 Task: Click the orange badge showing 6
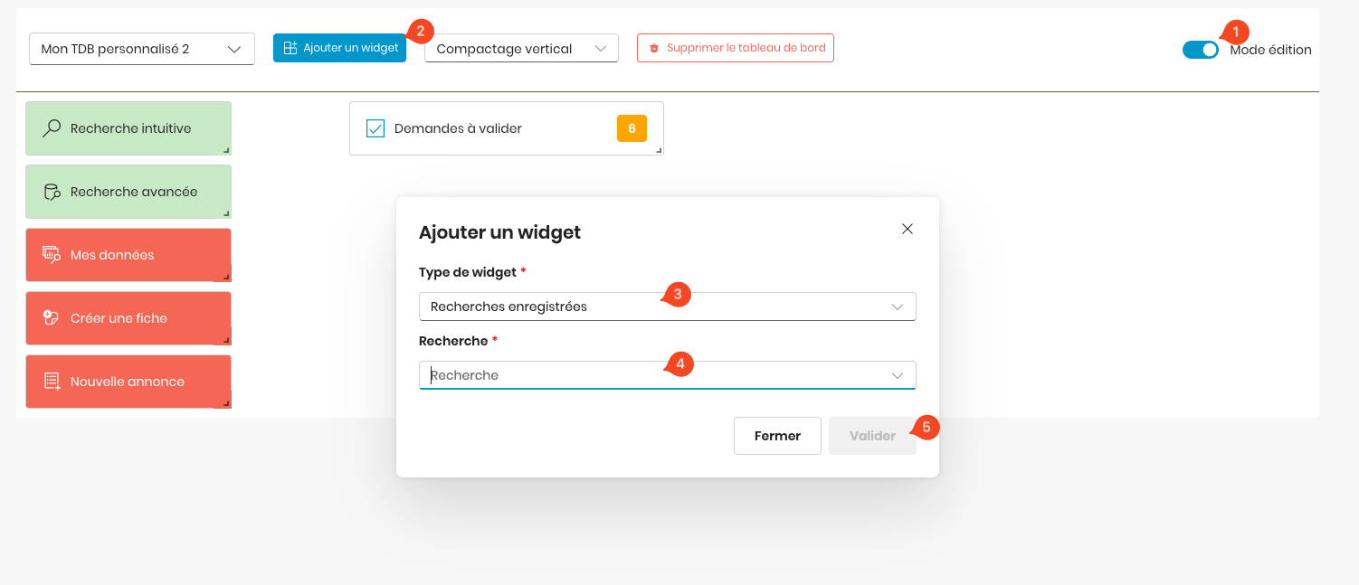click(632, 128)
